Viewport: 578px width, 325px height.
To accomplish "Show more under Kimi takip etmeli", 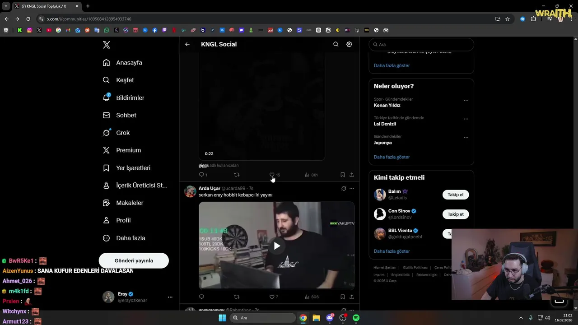I will (392, 251).
